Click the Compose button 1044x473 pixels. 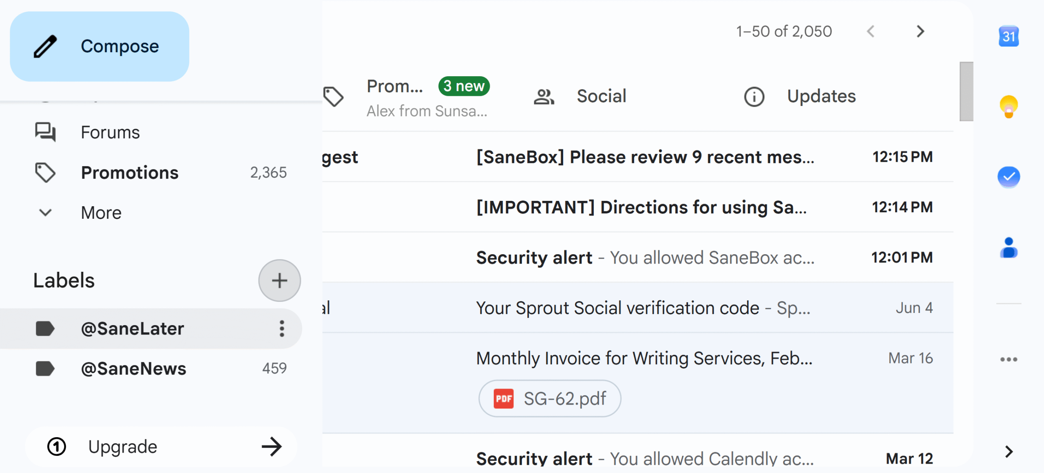click(100, 46)
